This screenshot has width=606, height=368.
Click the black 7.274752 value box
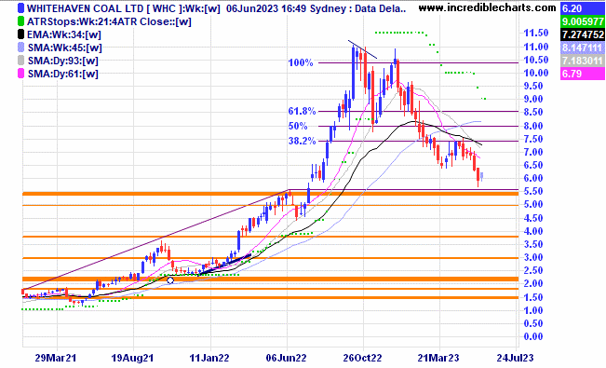coord(583,34)
